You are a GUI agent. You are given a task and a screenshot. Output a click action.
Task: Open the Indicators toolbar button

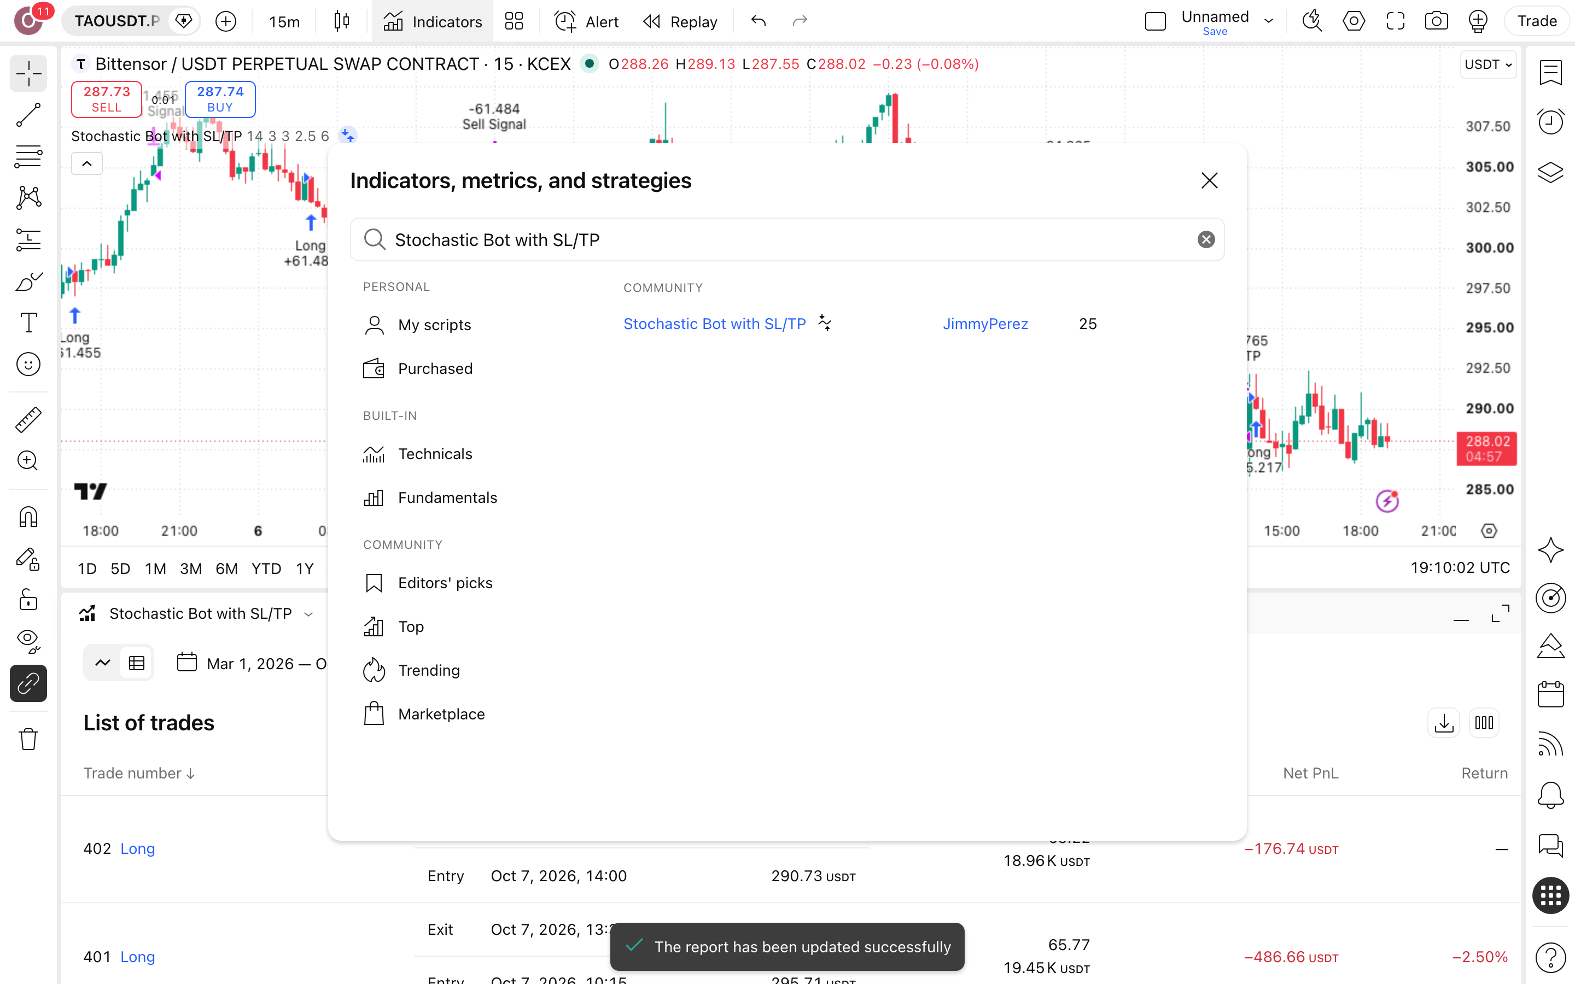point(432,21)
